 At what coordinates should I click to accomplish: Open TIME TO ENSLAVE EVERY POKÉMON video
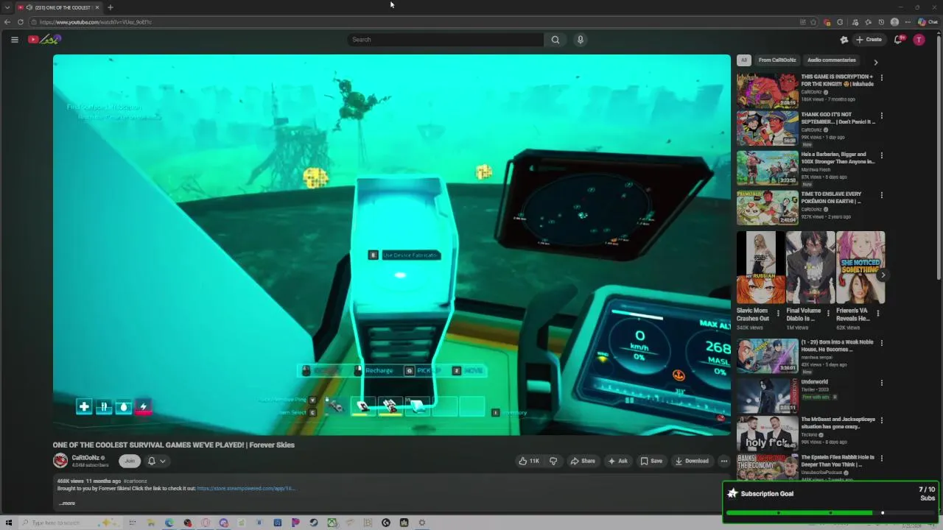tap(767, 208)
